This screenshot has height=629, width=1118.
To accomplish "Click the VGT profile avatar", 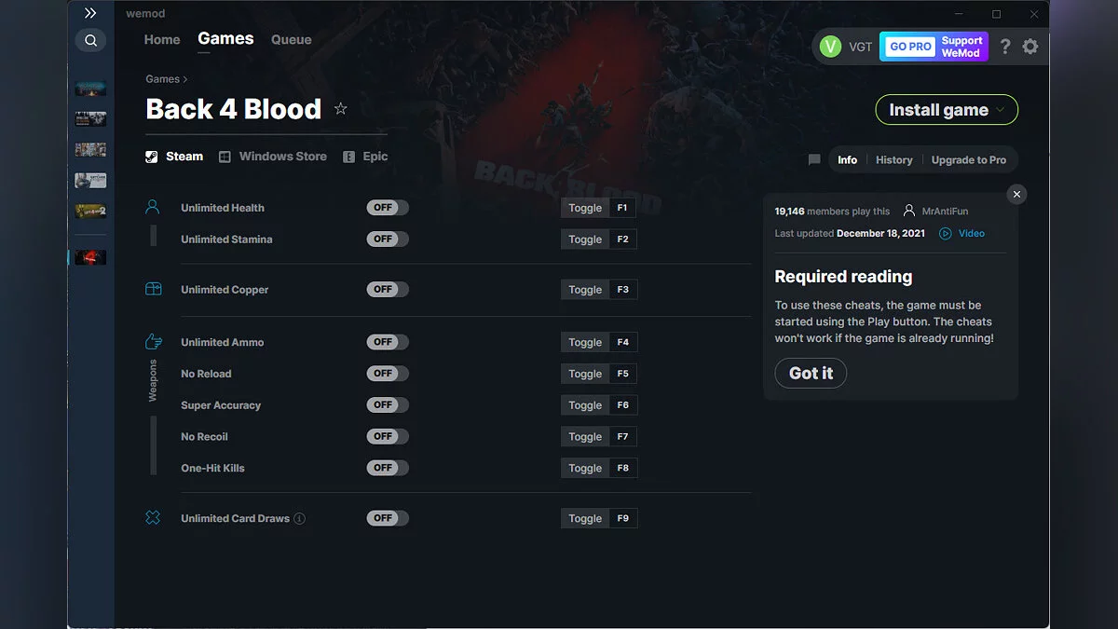I will coord(829,46).
